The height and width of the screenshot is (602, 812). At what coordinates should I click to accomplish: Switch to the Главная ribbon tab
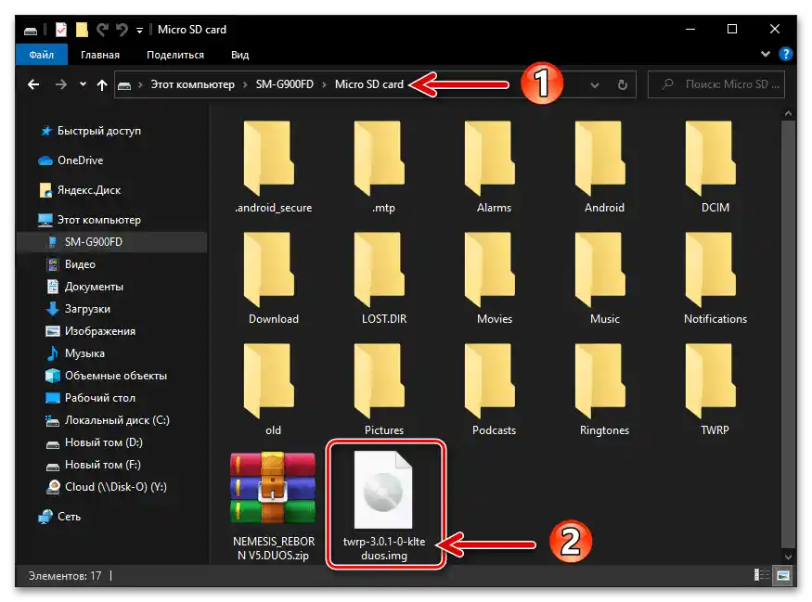[x=99, y=54]
